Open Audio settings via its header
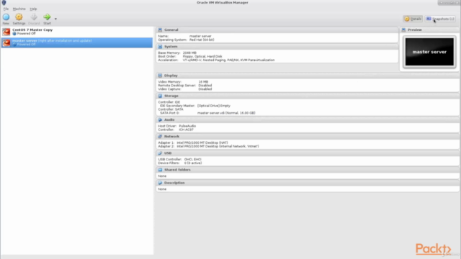 (x=169, y=120)
